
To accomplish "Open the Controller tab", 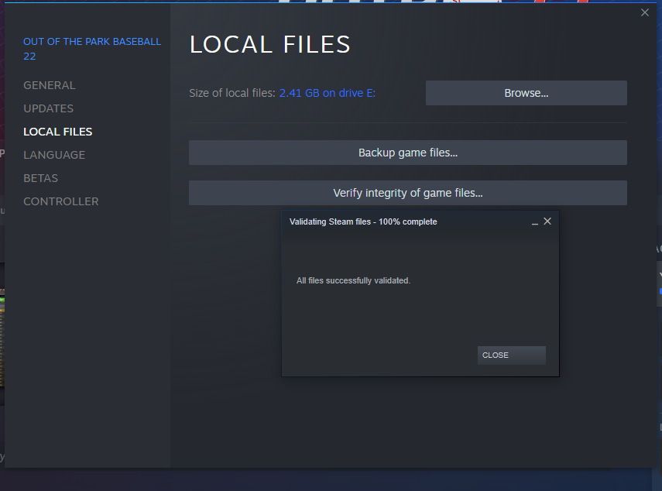I will pos(61,201).
